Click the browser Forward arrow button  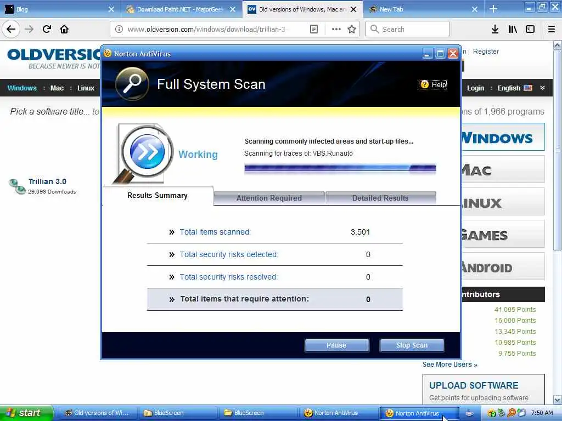coord(30,29)
